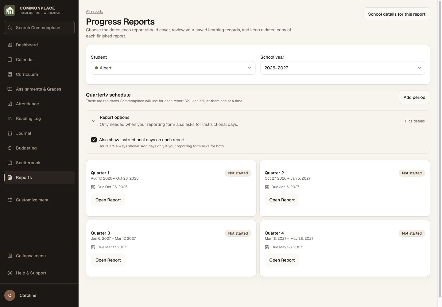Go to Attendance in sidebar
Viewport: 442px width, 307px height.
(39, 104)
